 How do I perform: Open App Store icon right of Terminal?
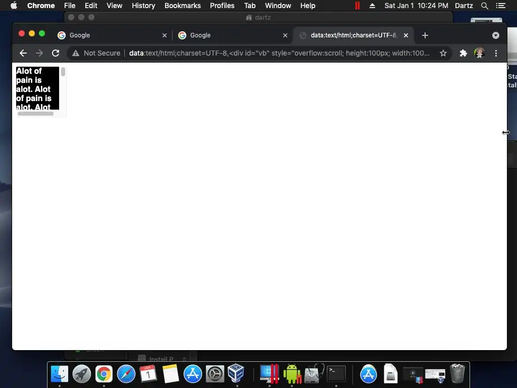tap(368, 374)
